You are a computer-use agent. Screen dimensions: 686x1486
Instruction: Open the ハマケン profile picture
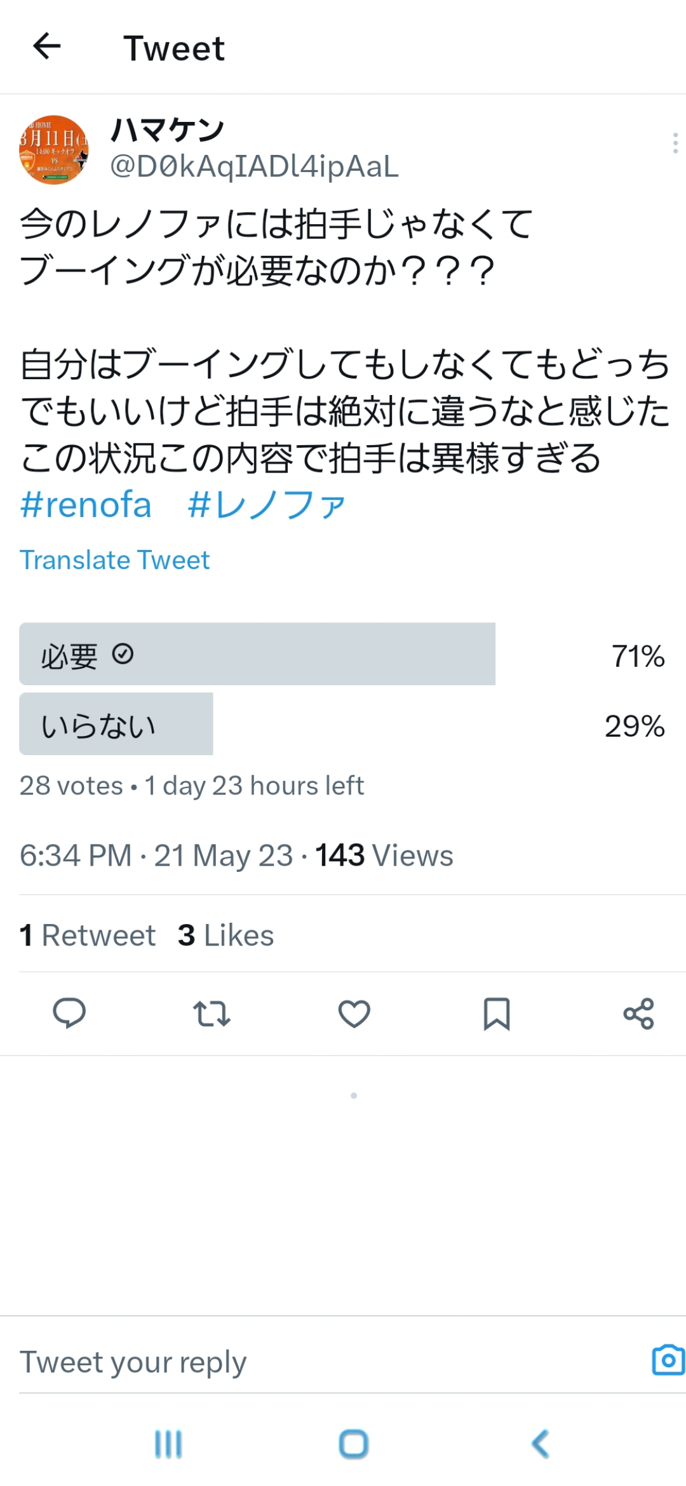pos(53,150)
